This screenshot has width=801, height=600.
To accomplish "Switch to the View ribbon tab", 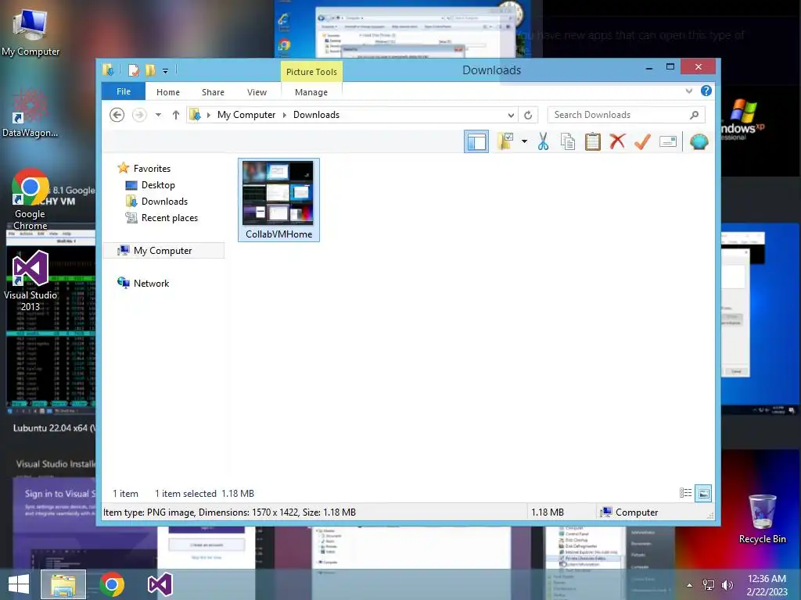I will click(x=257, y=92).
